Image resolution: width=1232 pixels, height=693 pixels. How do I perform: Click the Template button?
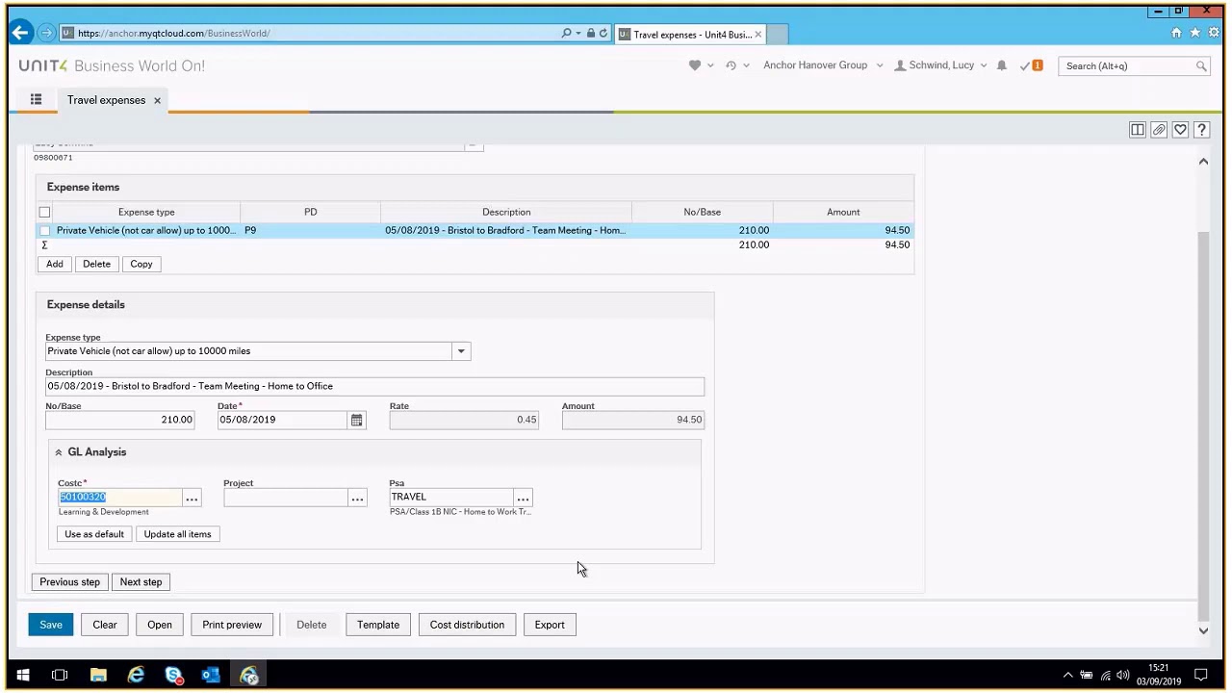[378, 625]
